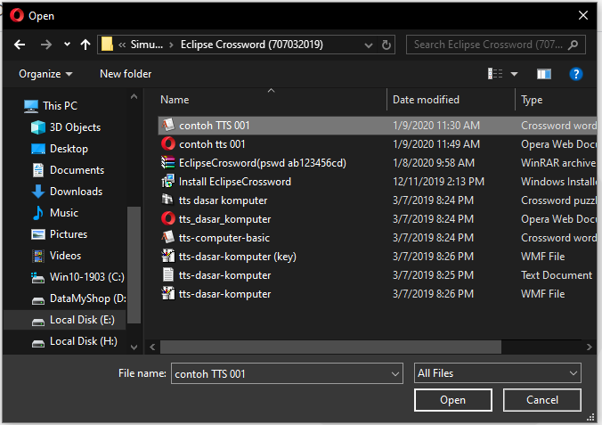Click Opera icon beside tts_dasar_komputer
Image resolution: width=602 pixels, height=425 pixels.
[167, 218]
